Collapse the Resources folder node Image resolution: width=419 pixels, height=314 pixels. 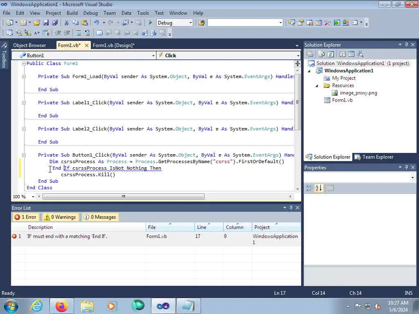click(x=317, y=86)
